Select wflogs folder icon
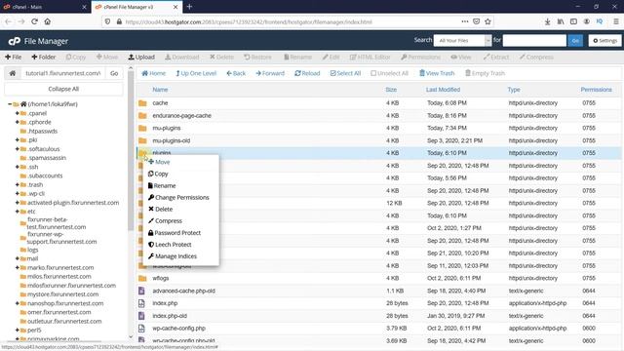624x351 pixels. click(142, 278)
